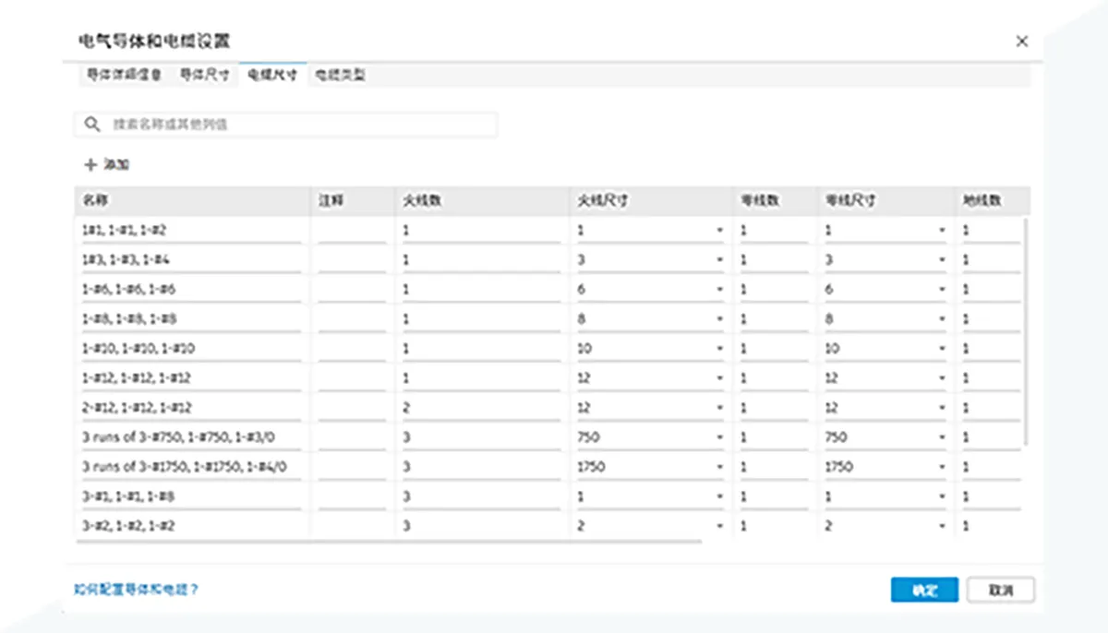Click the 火线数 field in the 1-#8 row
1108x633 pixels.
480,319
